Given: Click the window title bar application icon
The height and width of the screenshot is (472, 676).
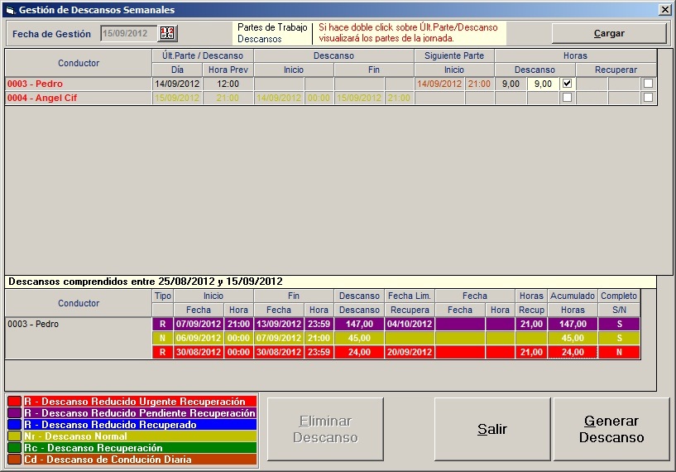Looking at the screenshot, I should pos(11,9).
